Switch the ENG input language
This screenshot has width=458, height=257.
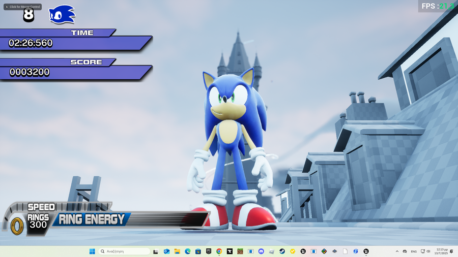414,251
